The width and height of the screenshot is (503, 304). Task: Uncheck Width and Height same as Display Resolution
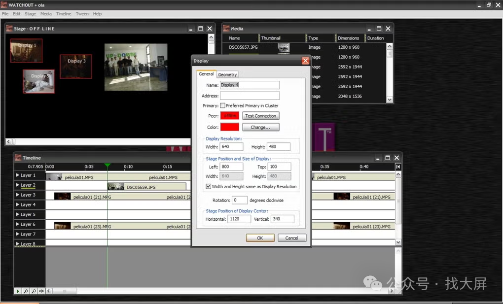[x=209, y=187]
